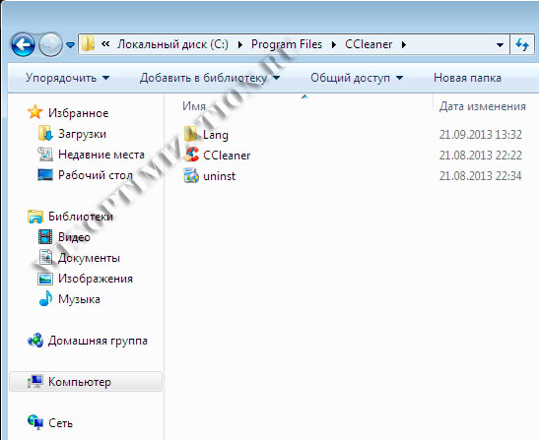This screenshot has width=539, height=440.
Task: Click the Недавние места icon
Action: [45, 155]
